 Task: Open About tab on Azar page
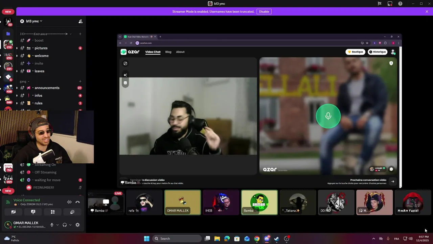pos(180,52)
